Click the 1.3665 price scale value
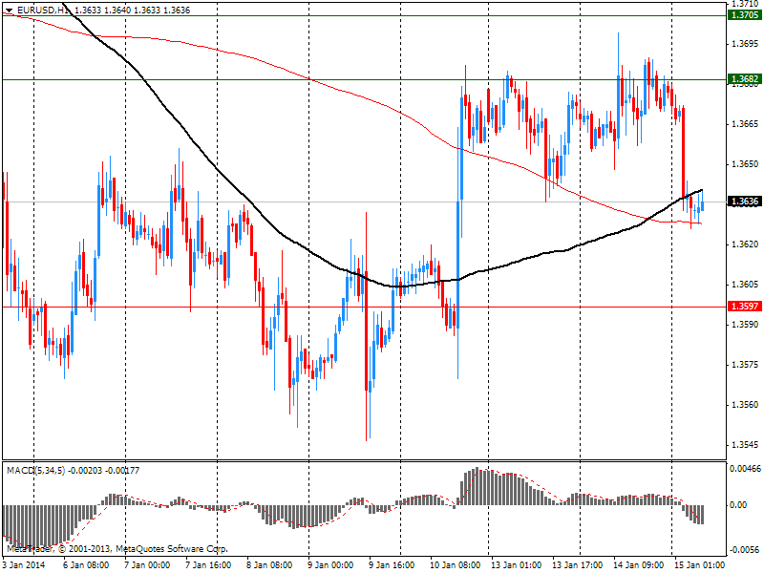764x573 pixels. [x=745, y=124]
